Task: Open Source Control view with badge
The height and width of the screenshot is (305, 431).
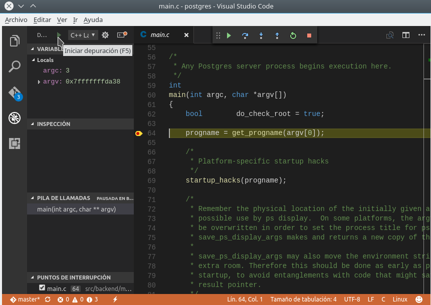Action: (x=15, y=93)
